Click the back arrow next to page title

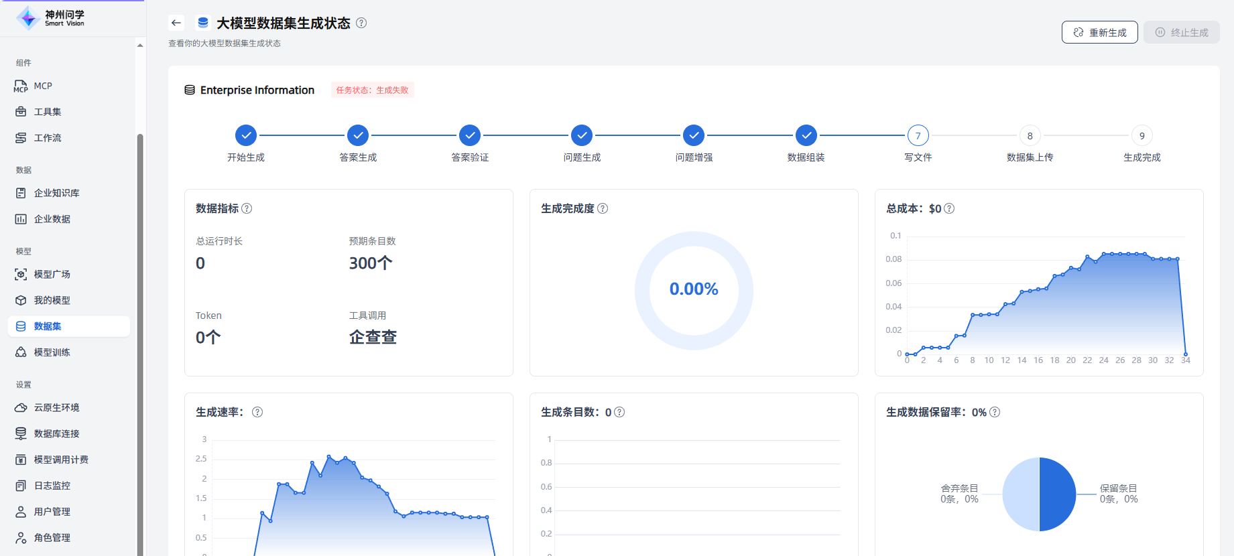tap(176, 23)
